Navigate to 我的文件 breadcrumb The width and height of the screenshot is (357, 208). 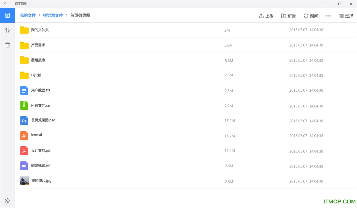coord(28,16)
